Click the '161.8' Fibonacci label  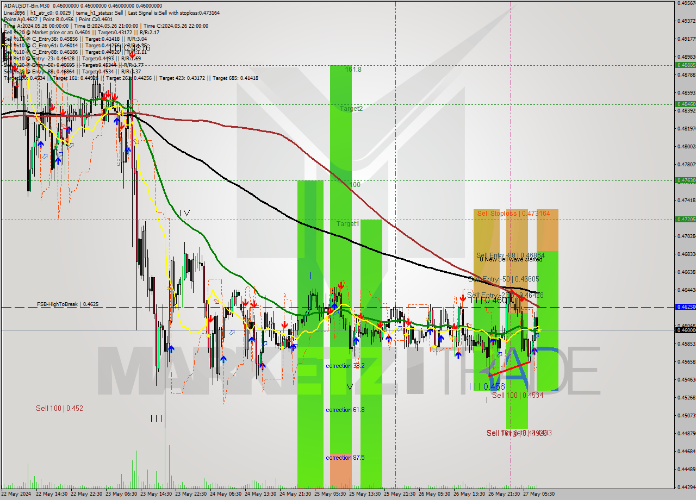pyautogui.click(x=353, y=70)
